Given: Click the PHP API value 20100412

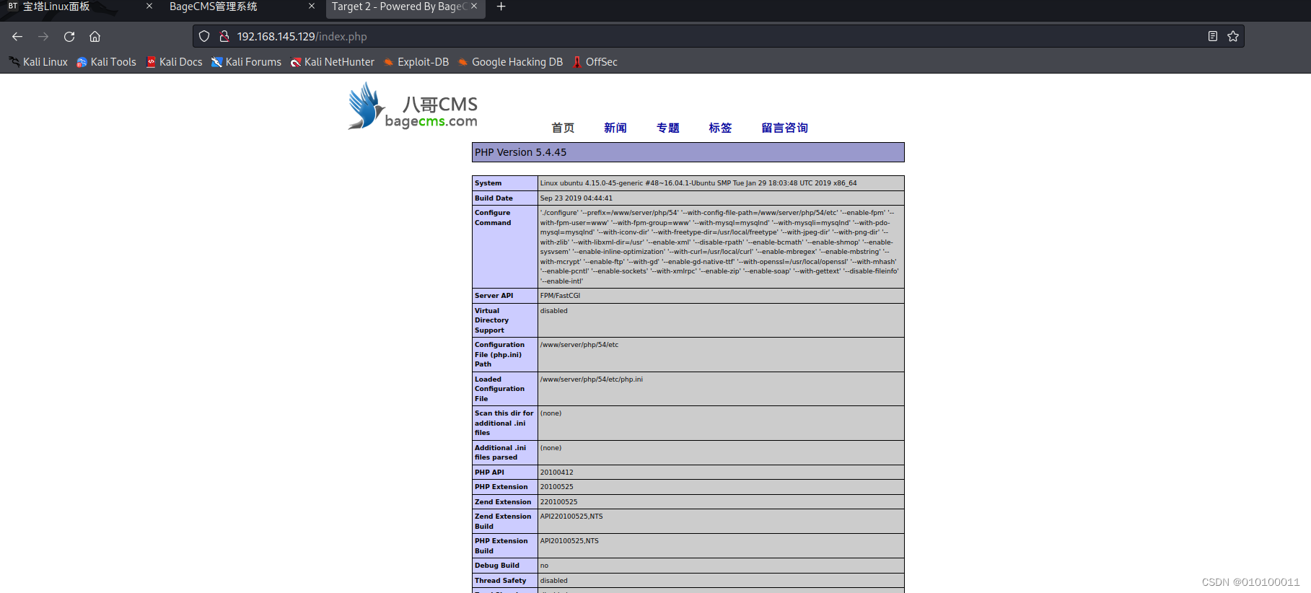Looking at the screenshot, I should pyautogui.click(x=557, y=473).
